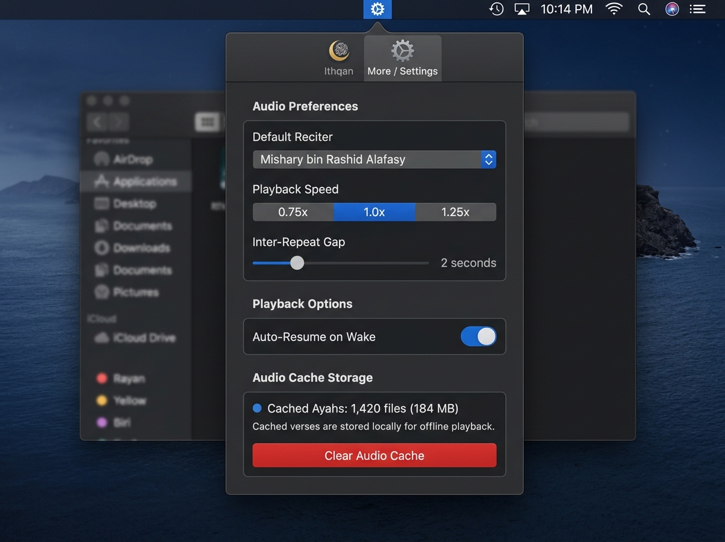Select Desktop in Finder sidebar
Image resolution: width=725 pixels, height=542 pixels.
[136, 204]
